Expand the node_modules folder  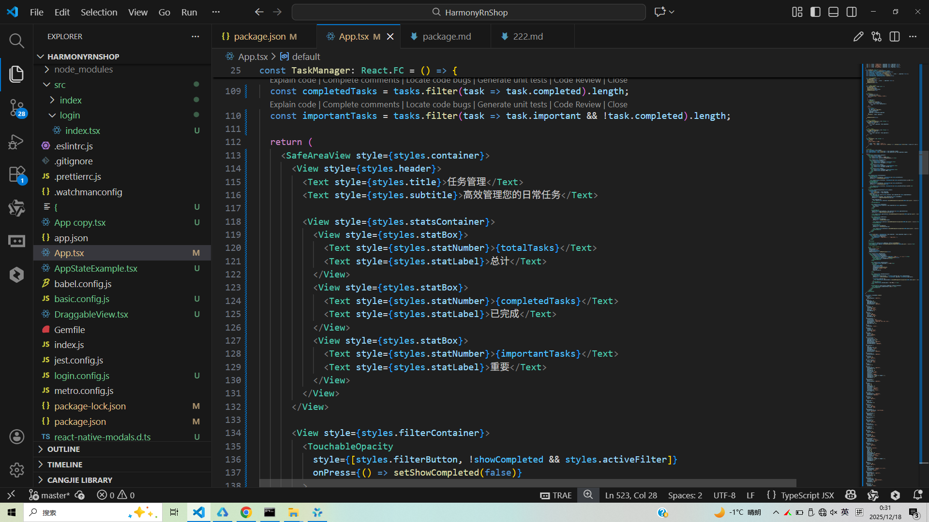[83, 70]
